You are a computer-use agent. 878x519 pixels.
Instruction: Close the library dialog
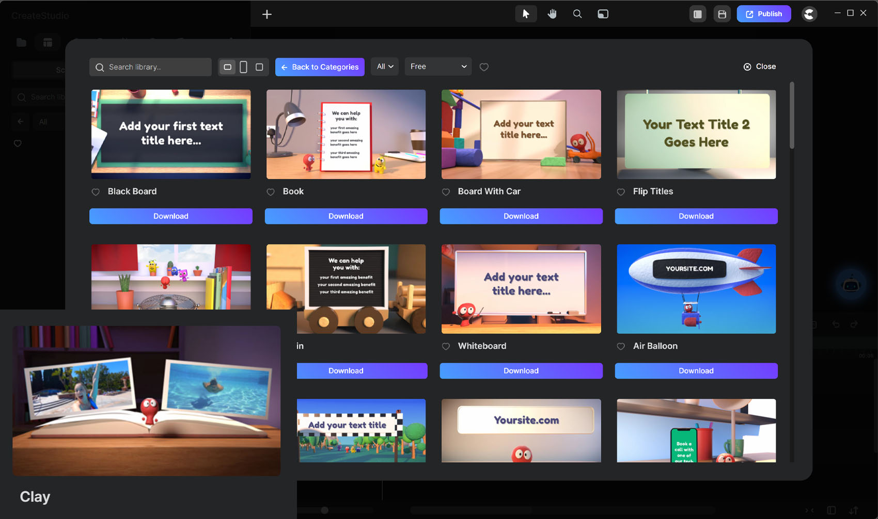(759, 67)
